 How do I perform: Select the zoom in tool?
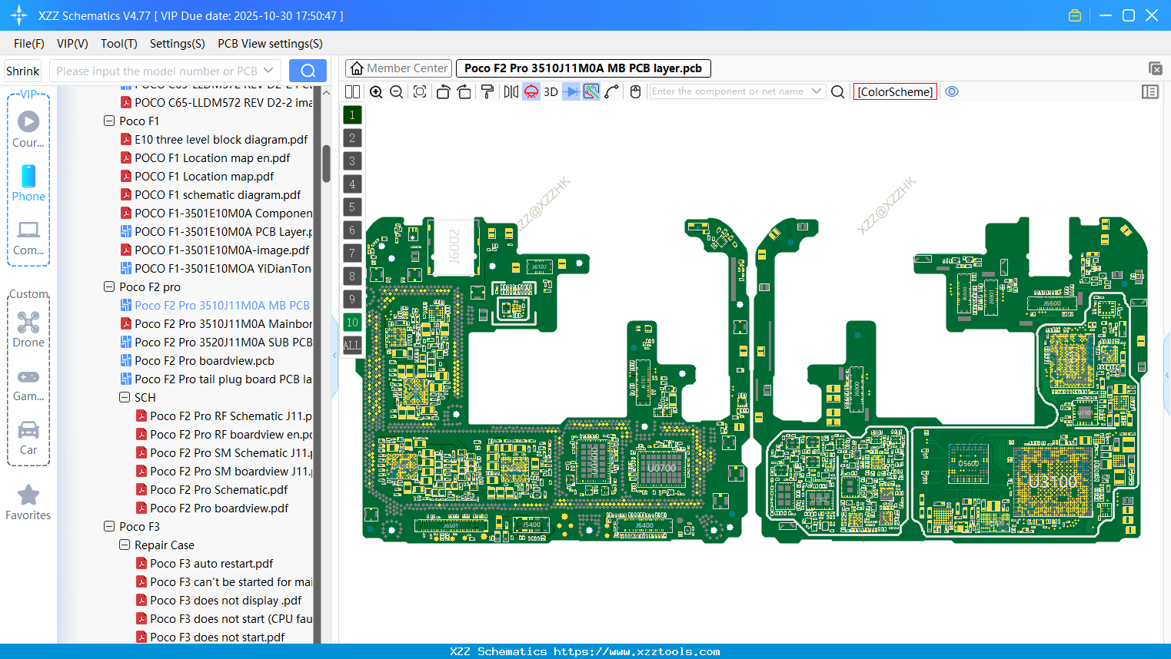(376, 91)
